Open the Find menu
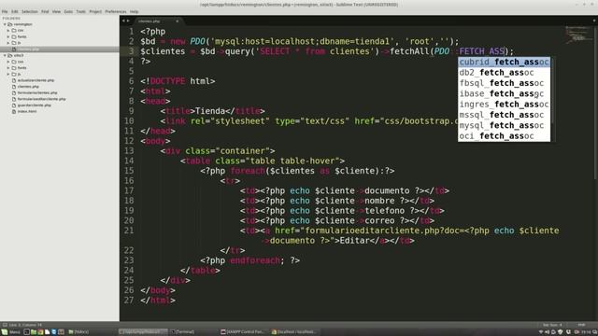The image size is (598, 336). tap(45, 11)
